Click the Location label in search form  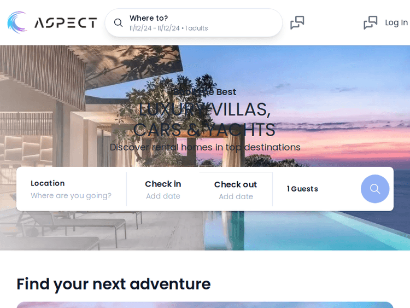pyautogui.click(x=48, y=183)
